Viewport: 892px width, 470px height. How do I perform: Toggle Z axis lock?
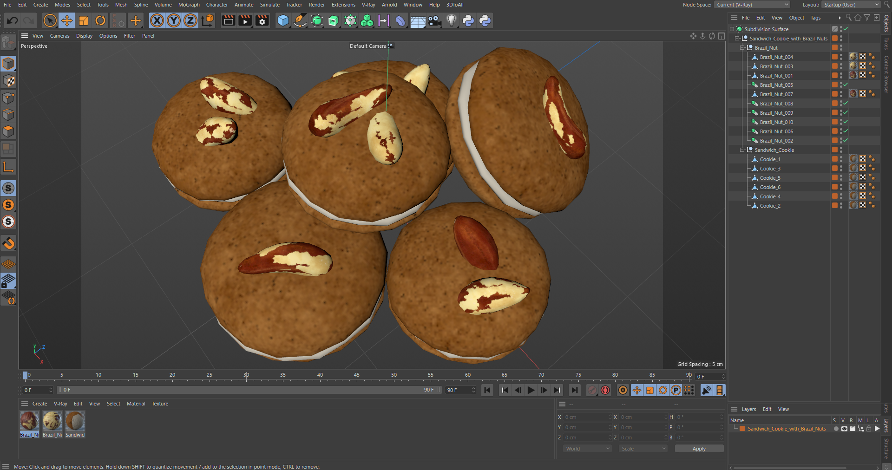pyautogui.click(x=190, y=20)
